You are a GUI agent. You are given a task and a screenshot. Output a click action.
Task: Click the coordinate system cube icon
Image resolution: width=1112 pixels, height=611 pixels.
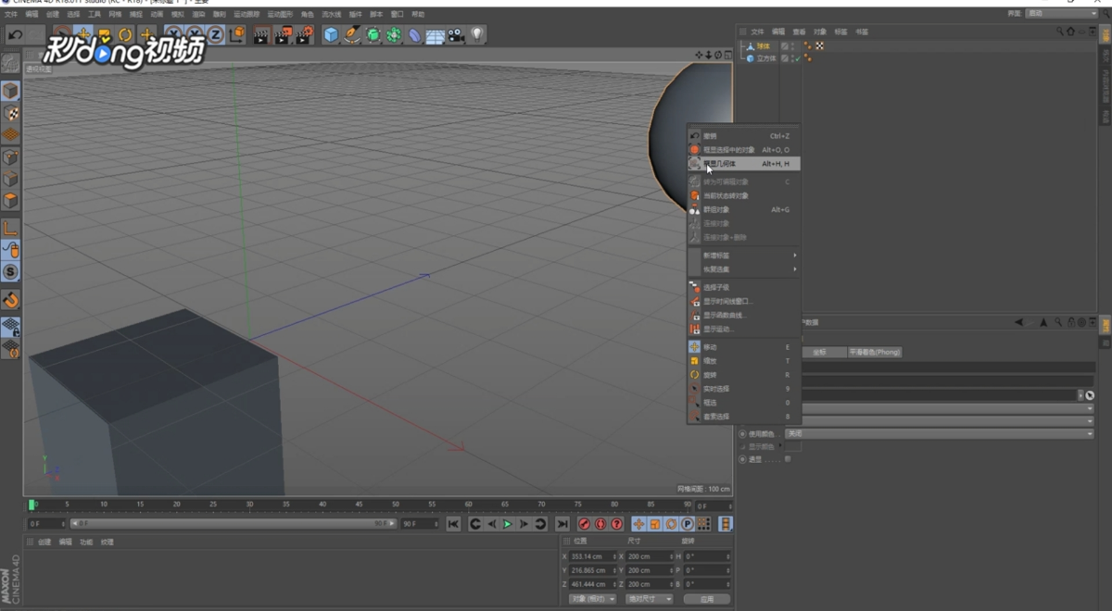click(x=237, y=35)
